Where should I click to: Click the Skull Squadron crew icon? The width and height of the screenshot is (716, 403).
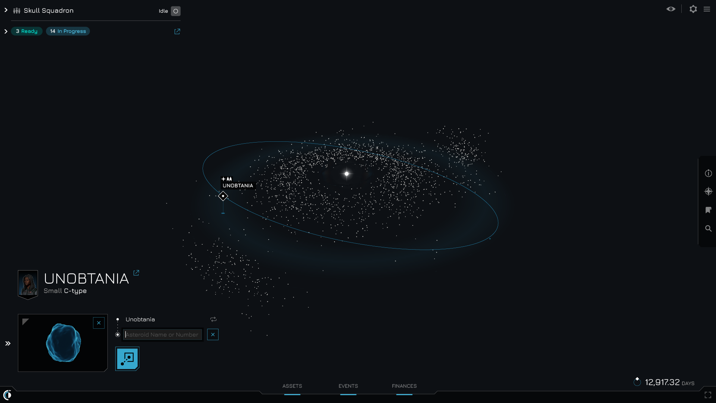click(x=17, y=11)
